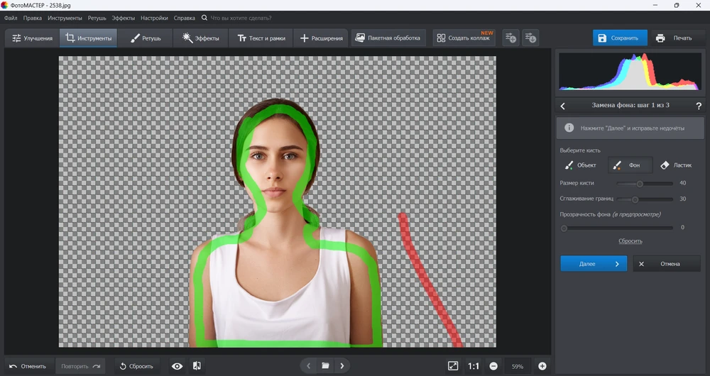Toggle the eye preview of original
710x376 pixels.
tap(177, 366)
